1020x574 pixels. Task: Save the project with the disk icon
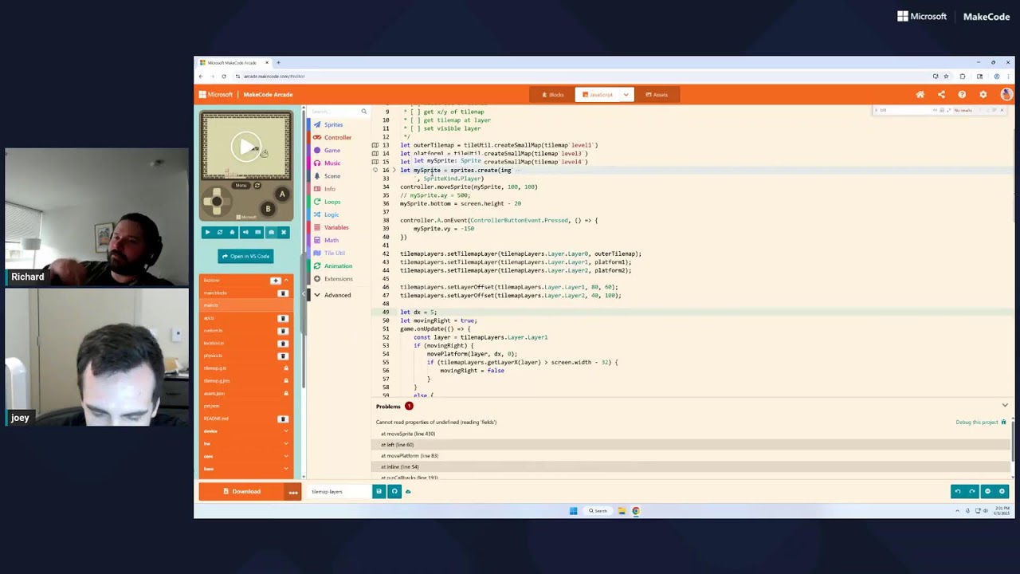(x=379, y=492)
